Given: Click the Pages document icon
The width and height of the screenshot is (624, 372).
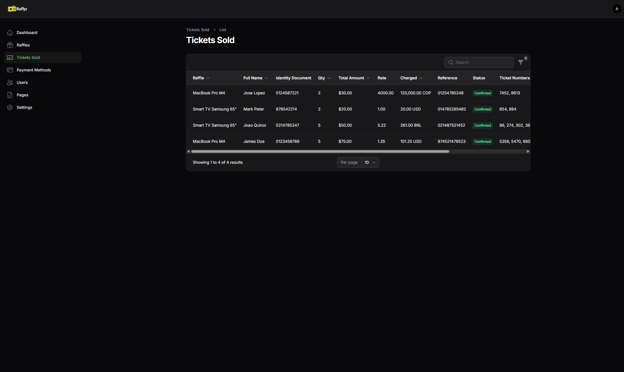Looking at the screenshot, I should click(x=10, y=95).
